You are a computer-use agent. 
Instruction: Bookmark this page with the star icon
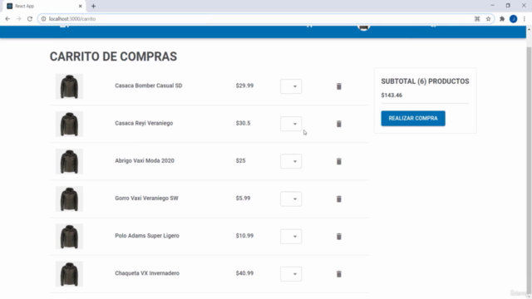(488, 19)
